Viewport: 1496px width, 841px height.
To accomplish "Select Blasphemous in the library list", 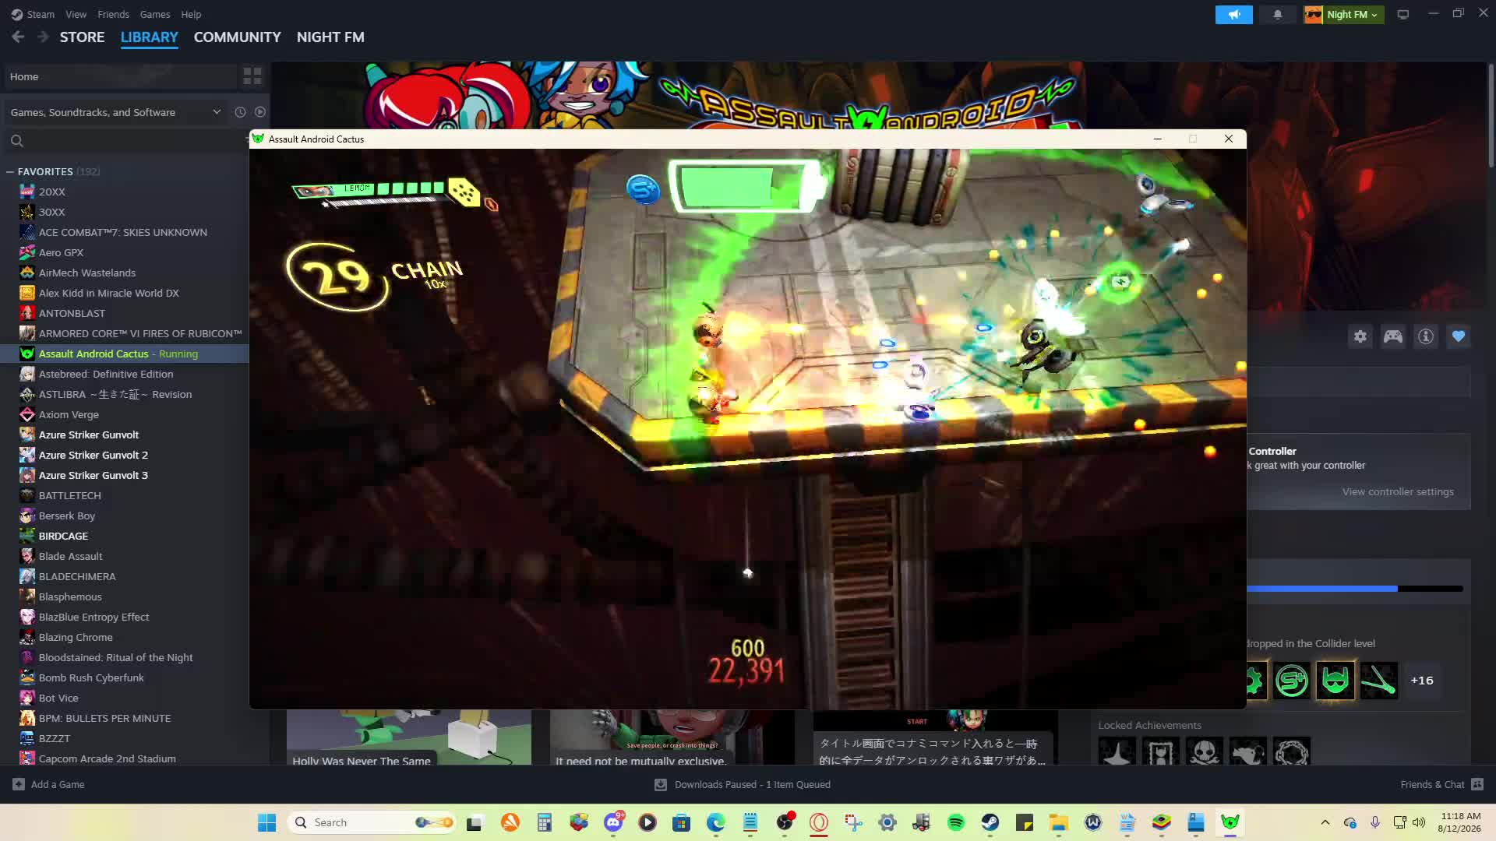I will click(x=70, y=596).
